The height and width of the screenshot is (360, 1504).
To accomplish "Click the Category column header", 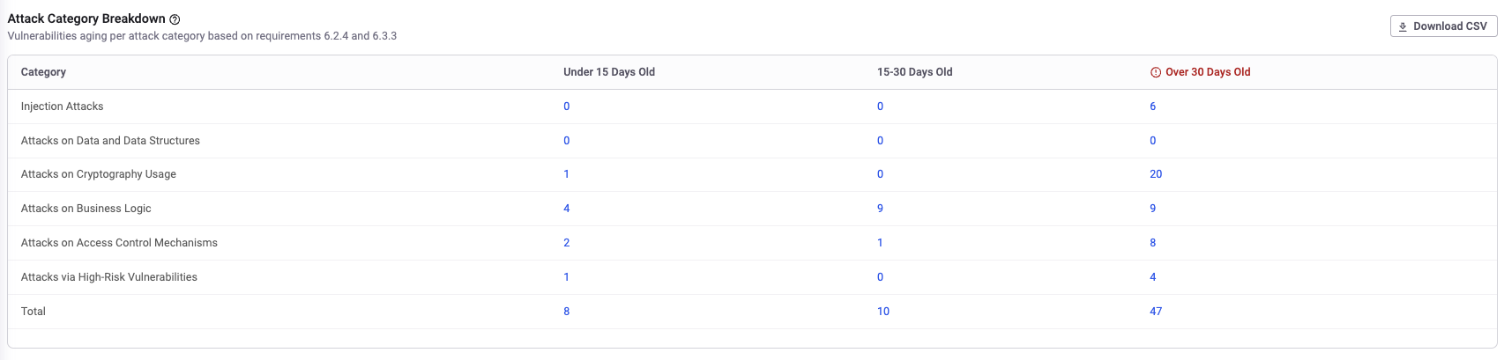I will 43,72.
